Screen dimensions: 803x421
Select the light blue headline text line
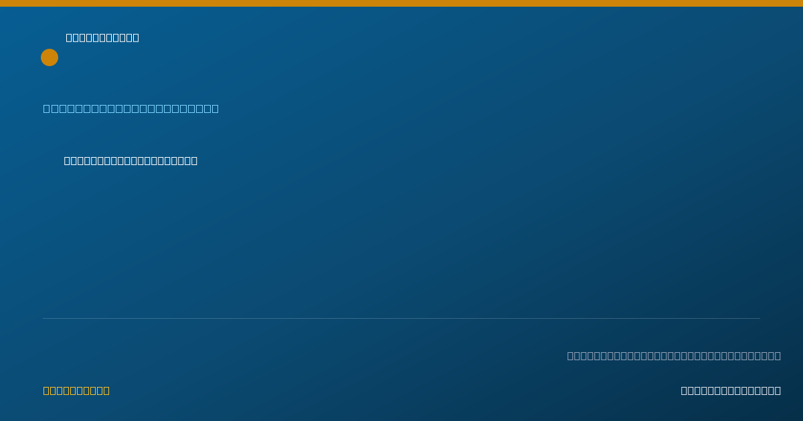(x=131, y=108)
